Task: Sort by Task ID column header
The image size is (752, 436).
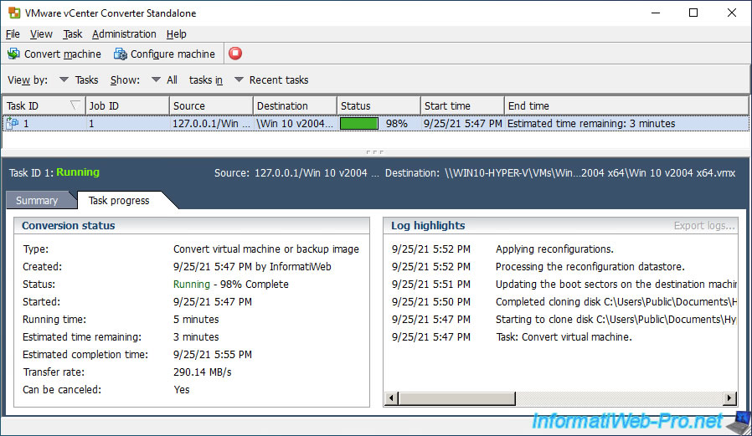Action: [44, 106]
